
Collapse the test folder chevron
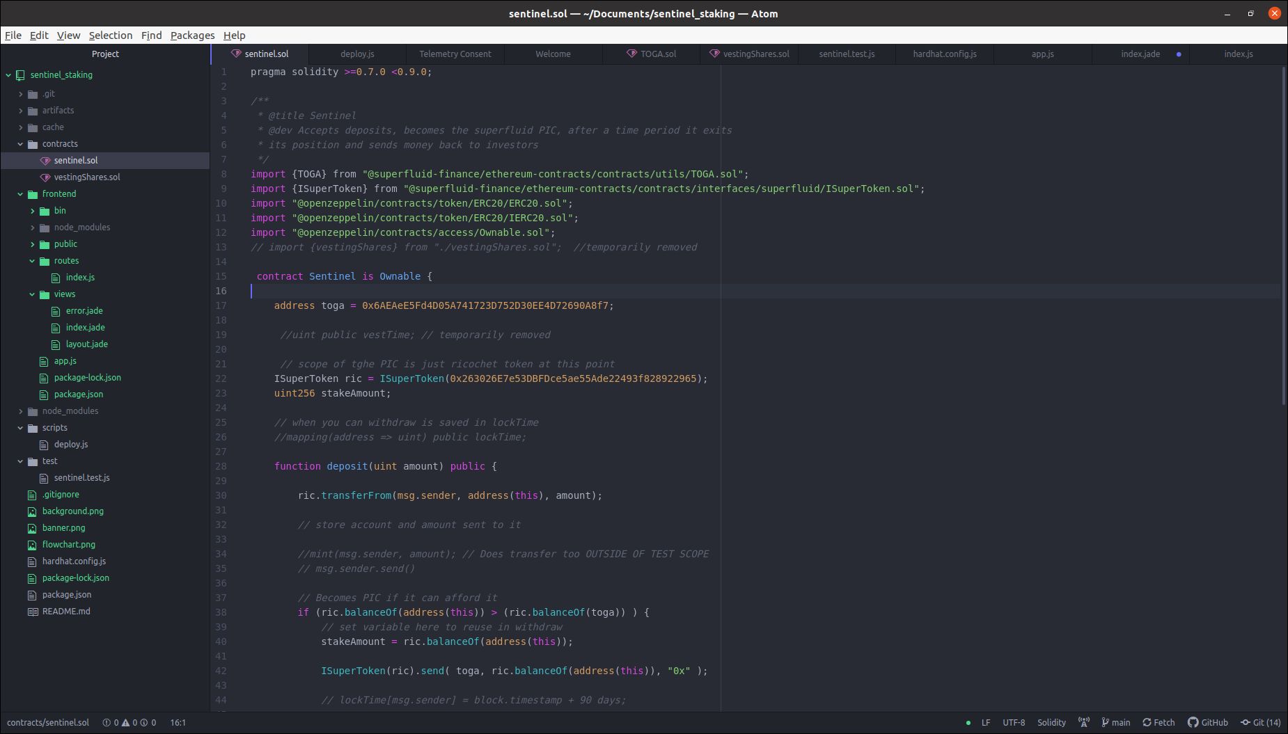click(x=20, y=461)
